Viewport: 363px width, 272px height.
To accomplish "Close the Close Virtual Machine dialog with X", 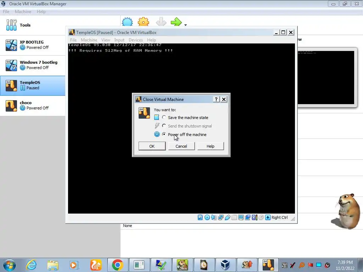I will point(224,99).
